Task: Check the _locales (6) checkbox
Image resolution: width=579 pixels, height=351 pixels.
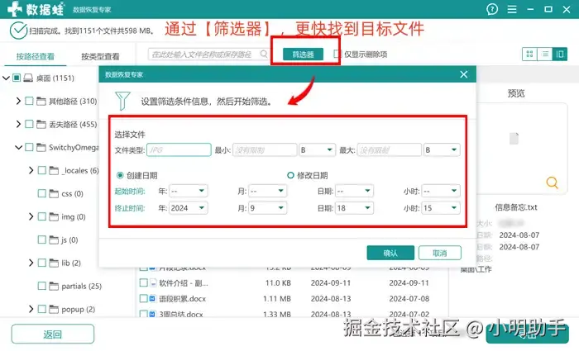Action: coord(42,170)
